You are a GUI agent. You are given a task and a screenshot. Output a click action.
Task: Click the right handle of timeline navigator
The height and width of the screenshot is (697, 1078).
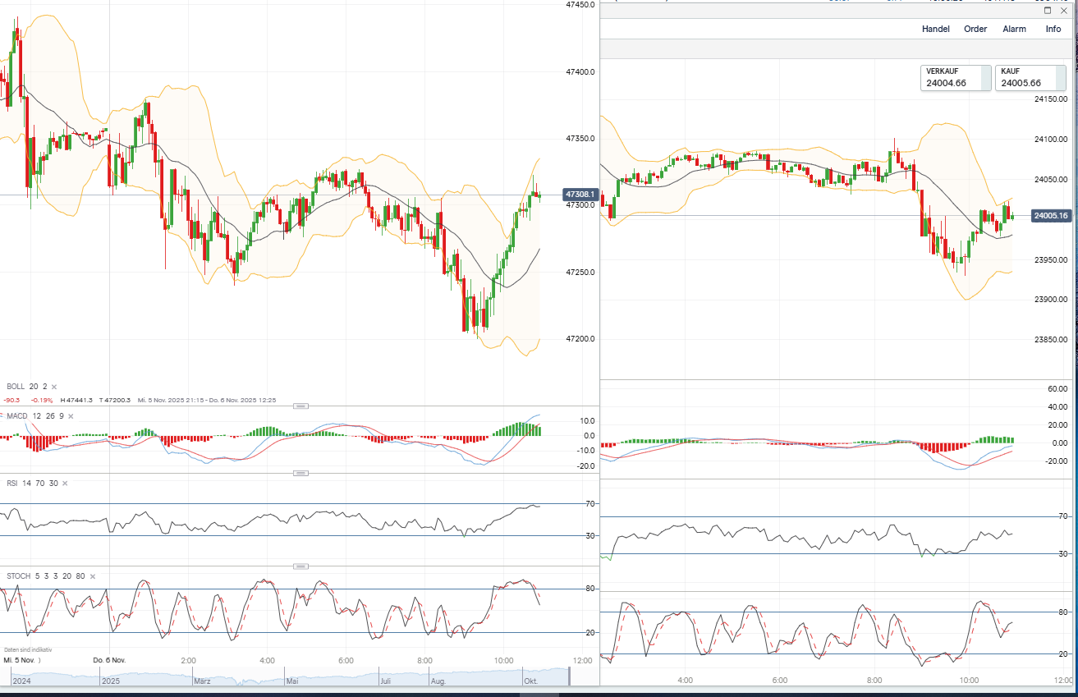(570, 678)
